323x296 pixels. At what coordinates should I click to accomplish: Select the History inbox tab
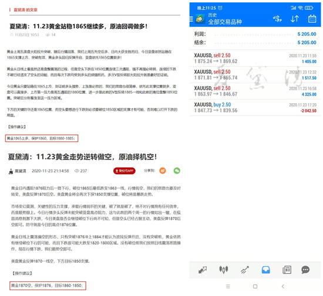tap(265, 270)
